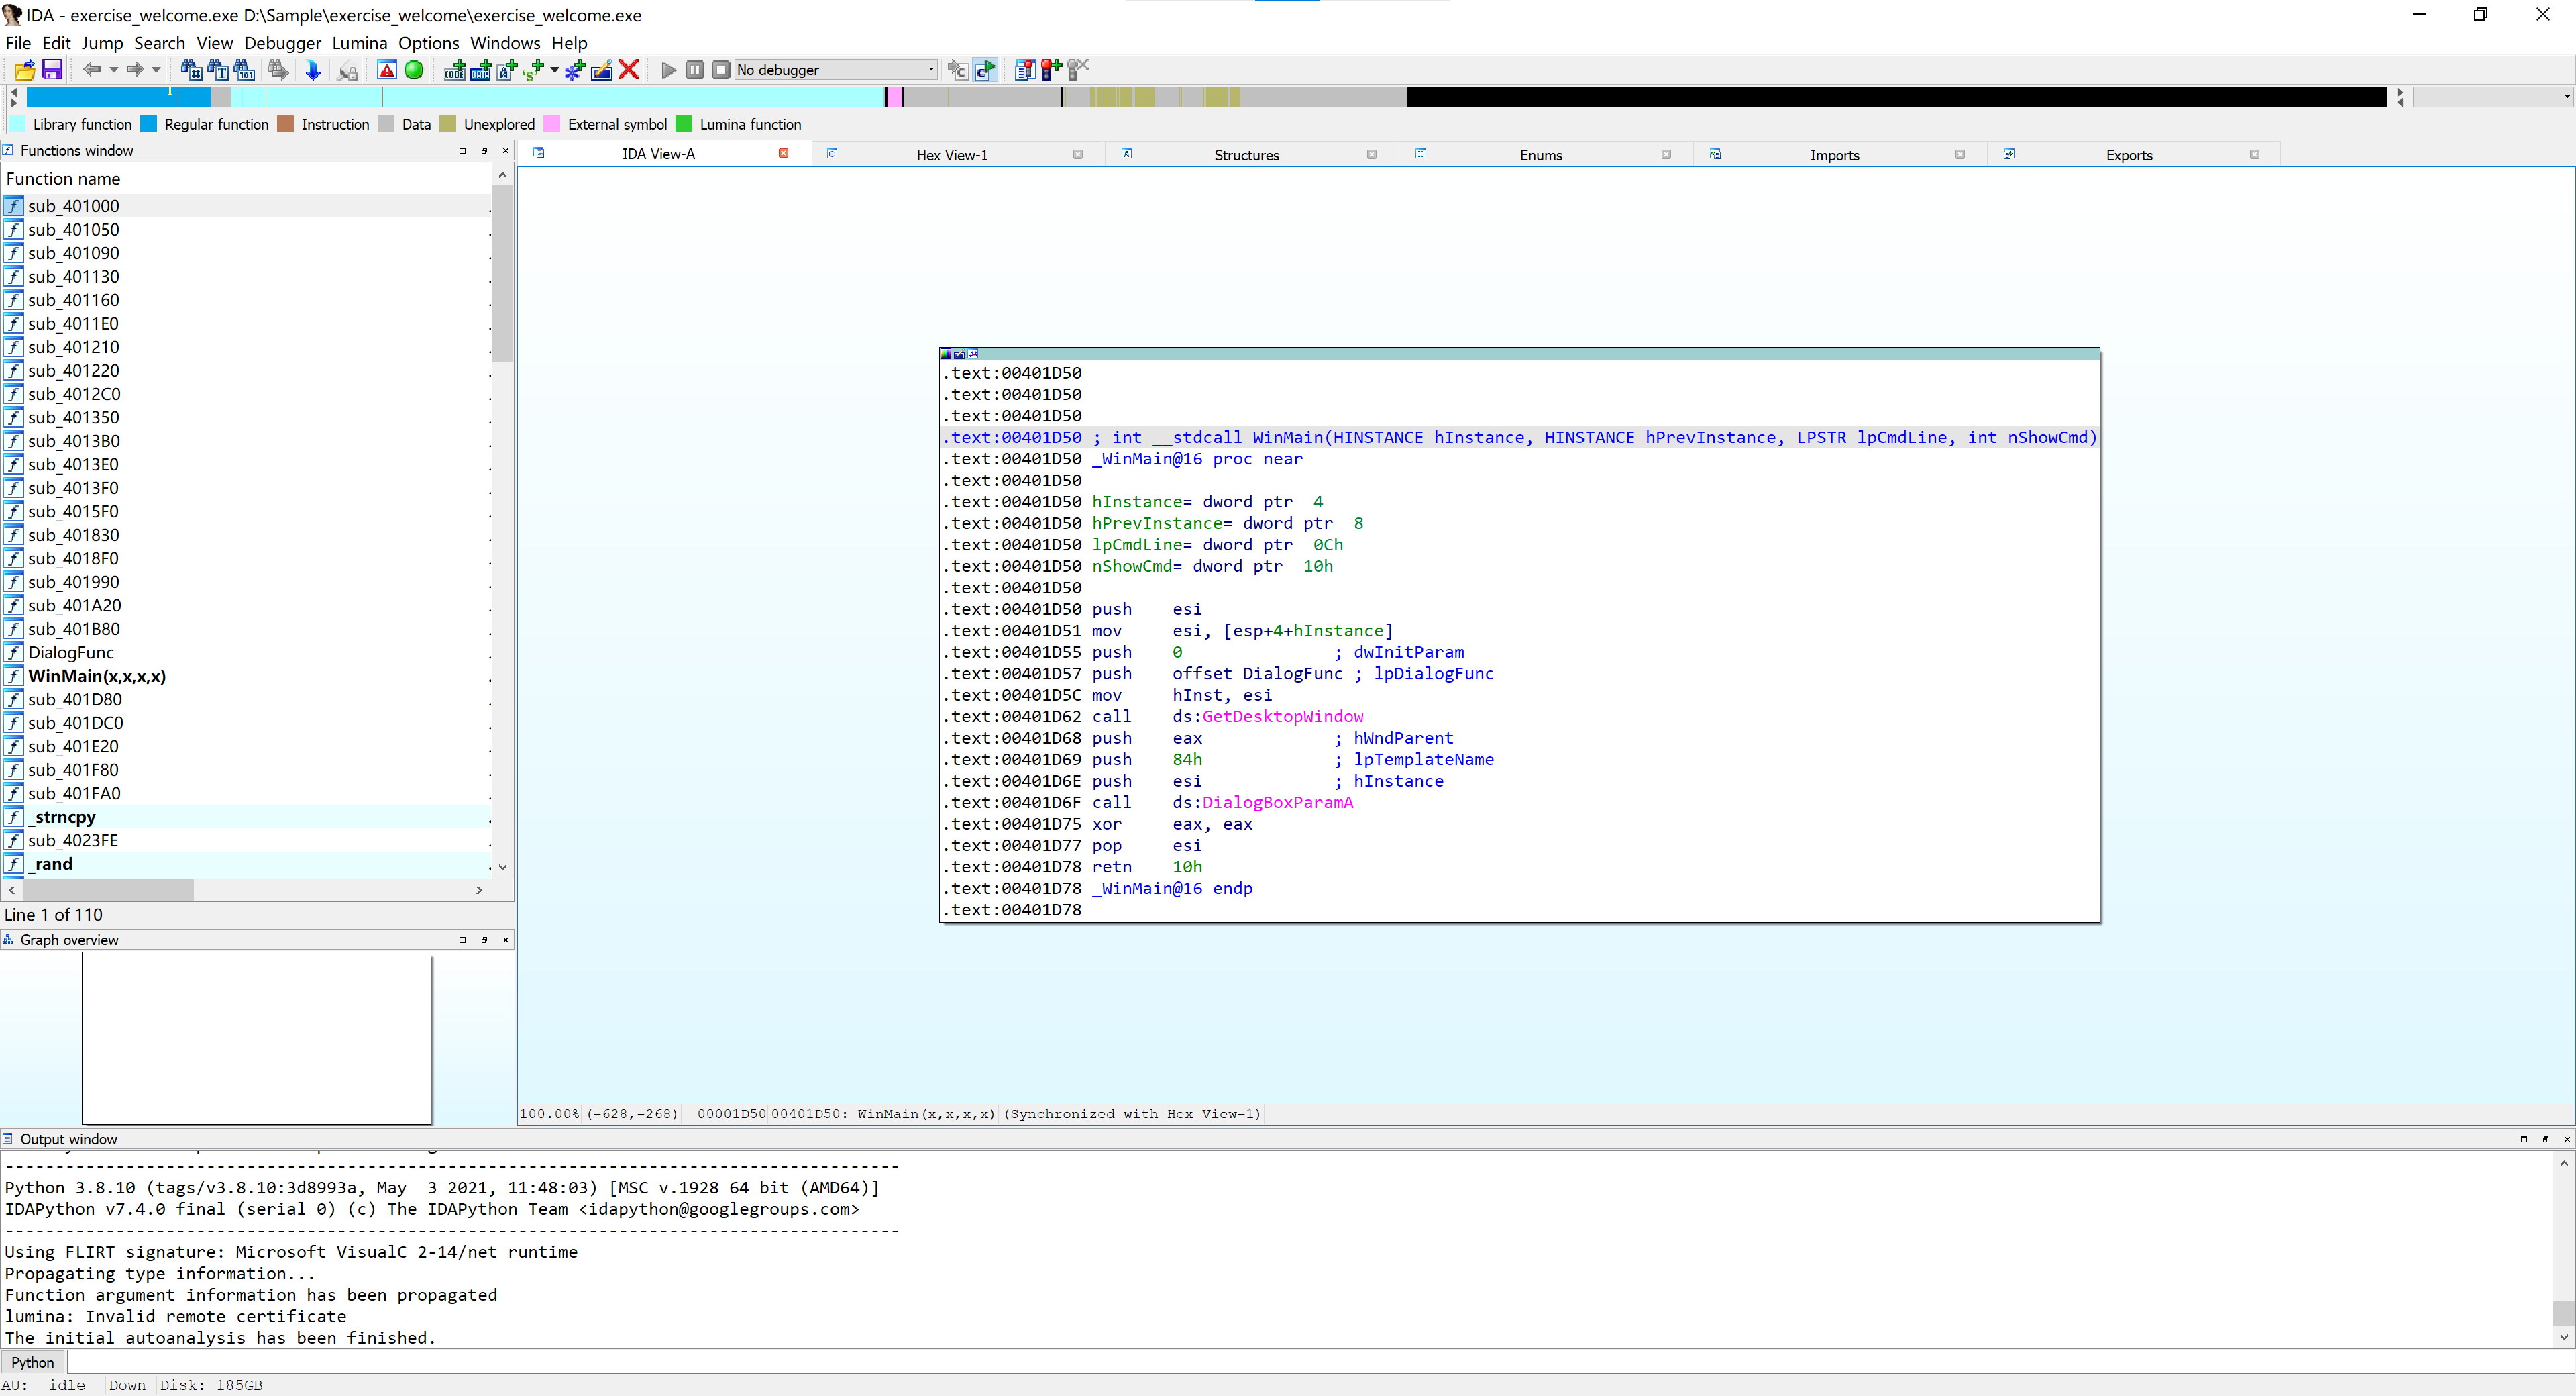Expand the back navigation history dropdown arrow

pos(114,69)
